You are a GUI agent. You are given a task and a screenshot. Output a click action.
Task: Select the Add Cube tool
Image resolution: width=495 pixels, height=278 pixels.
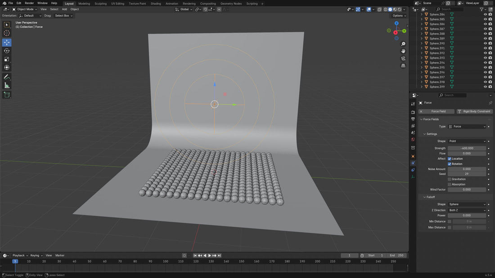[7, 95]
